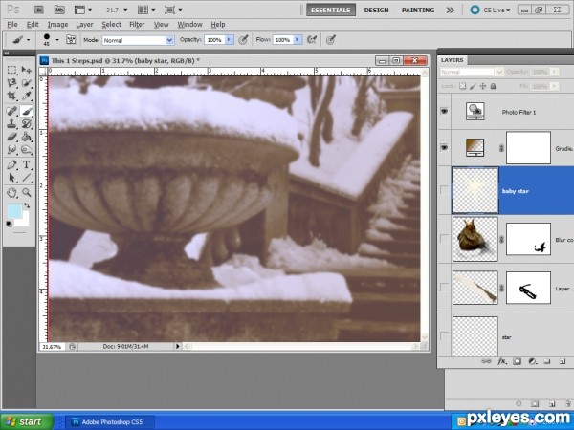Create new fill or adjustment layer
Viewport: 574px width, 430px height.
point(533,361)
